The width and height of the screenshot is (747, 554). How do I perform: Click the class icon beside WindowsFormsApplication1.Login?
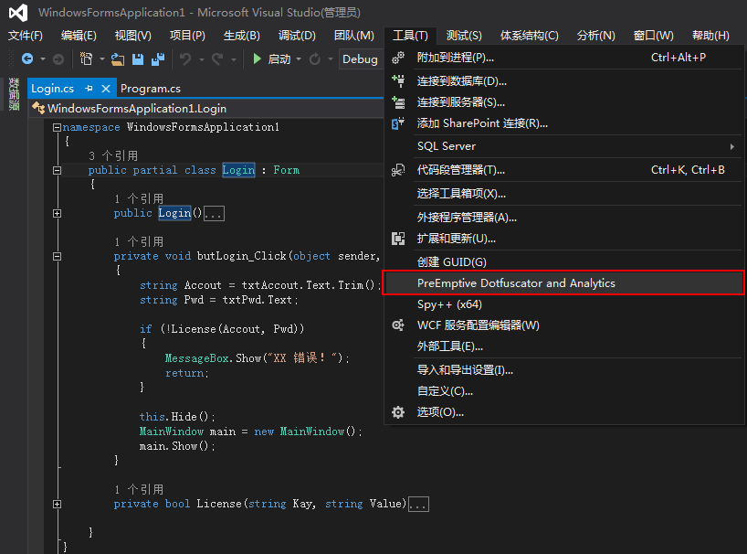coord(38,108)
